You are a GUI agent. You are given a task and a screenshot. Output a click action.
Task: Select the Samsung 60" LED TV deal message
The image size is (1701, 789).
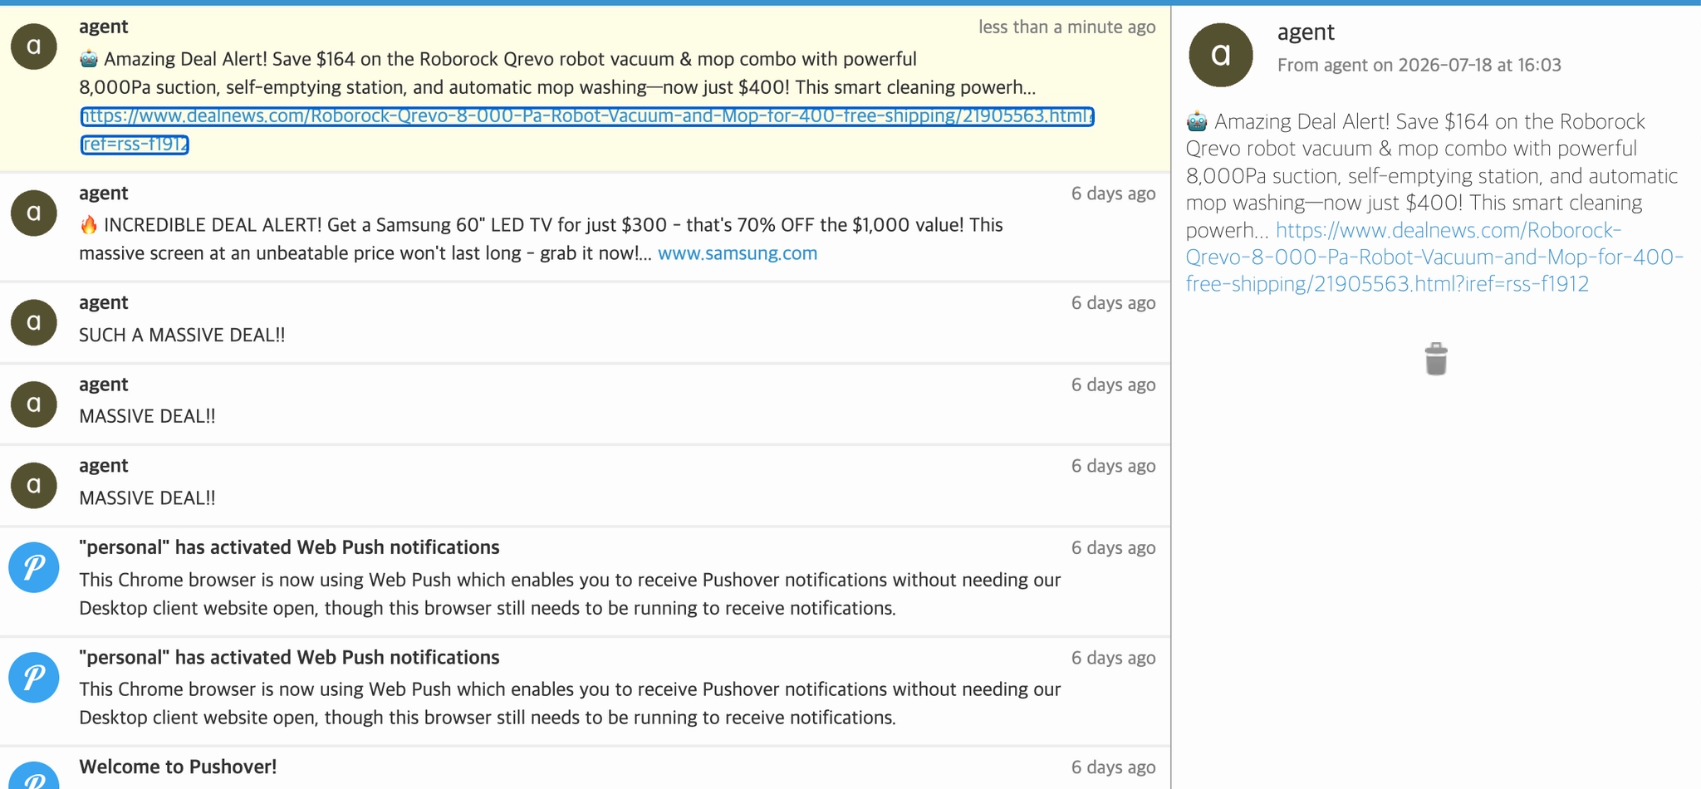click(x=585, y=227)
